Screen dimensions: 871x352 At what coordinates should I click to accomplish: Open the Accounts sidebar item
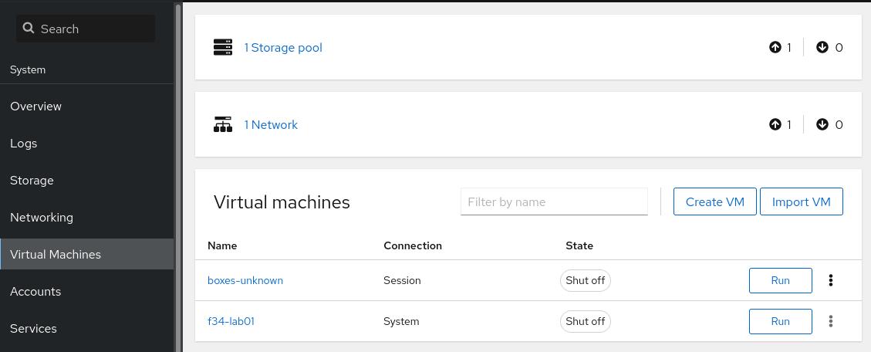[x=35, y=292]
